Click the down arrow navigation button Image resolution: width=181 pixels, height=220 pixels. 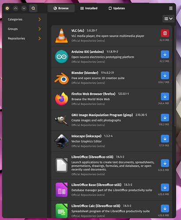(24, 8)
